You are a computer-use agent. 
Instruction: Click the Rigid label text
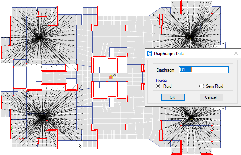click(x=167, y=86)
